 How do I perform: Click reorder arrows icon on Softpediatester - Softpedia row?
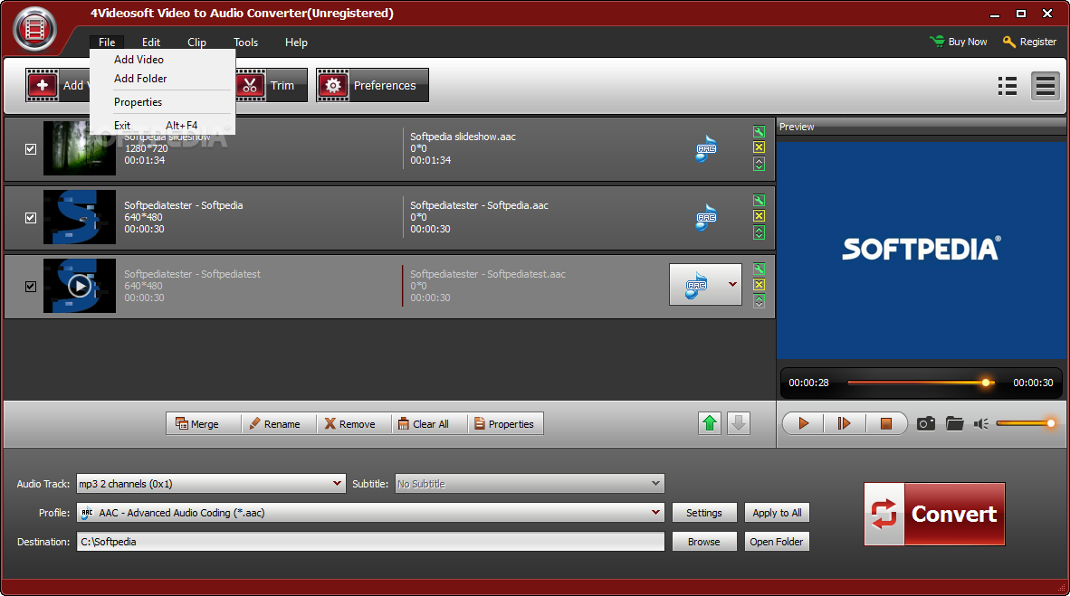[759, 232]
